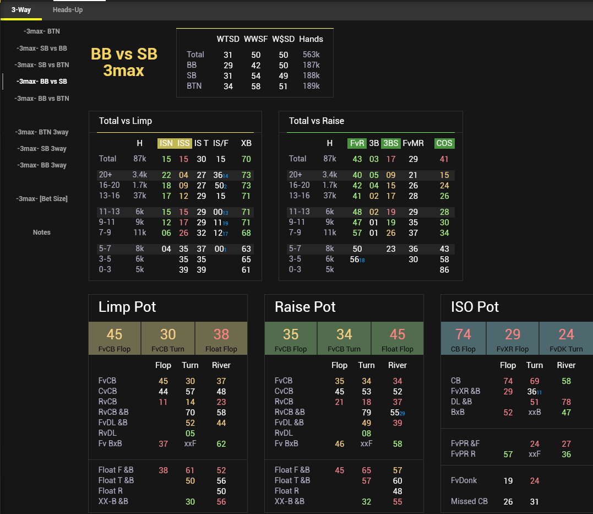593x514 pixels.
Task: Click the green 3BS column header
Action: pyautogui.click(x=391, y=143)
